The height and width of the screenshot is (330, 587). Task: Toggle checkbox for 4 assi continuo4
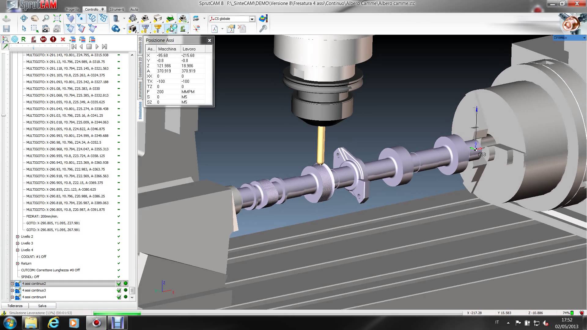click(x=119, y=297)
